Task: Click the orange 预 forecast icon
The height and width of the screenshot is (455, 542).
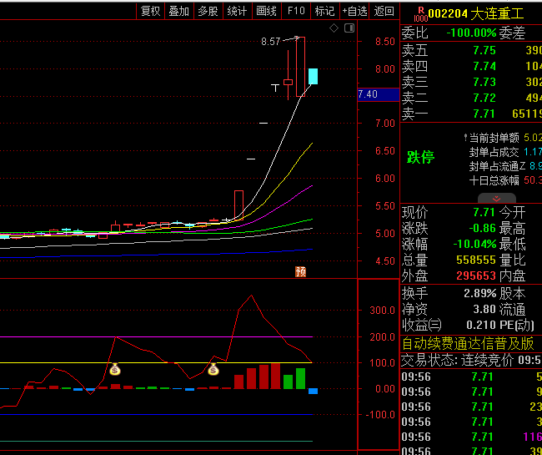Action: point(300,271)
